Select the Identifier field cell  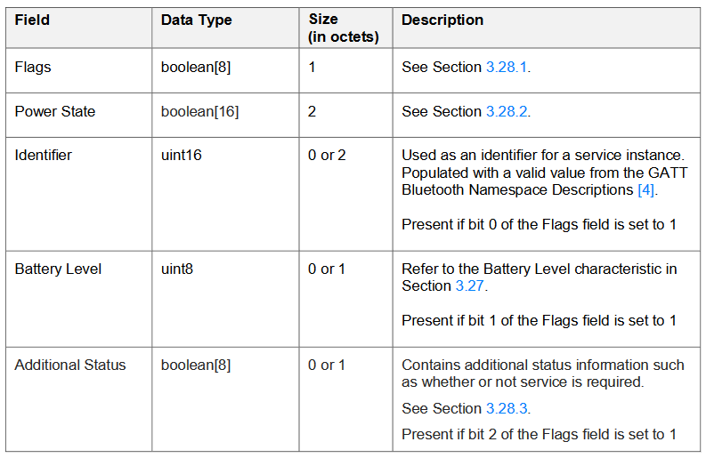(79, 194)
